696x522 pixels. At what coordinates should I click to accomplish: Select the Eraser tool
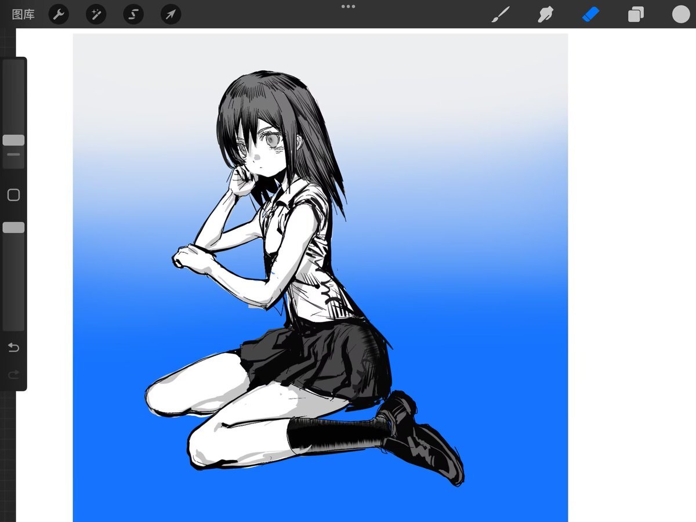590,14
